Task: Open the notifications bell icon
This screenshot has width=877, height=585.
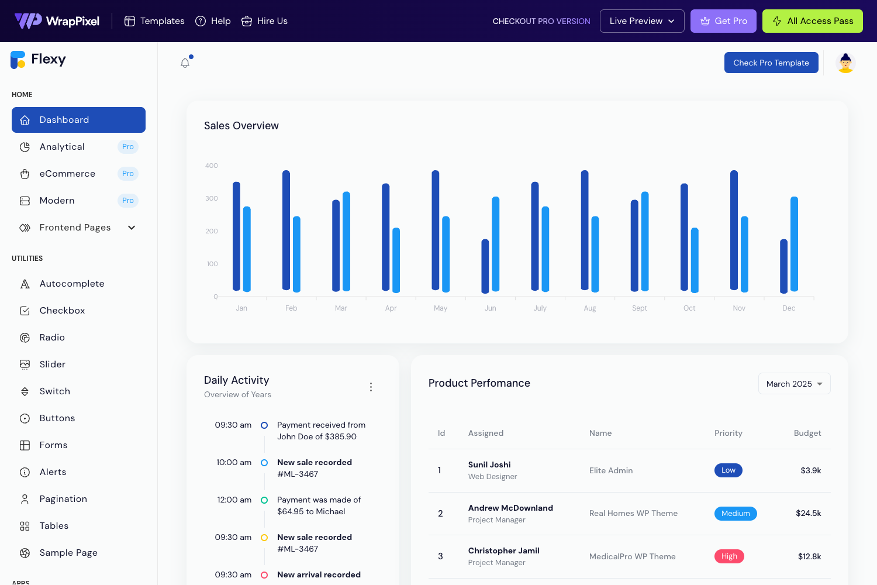Action: (185, 62)
